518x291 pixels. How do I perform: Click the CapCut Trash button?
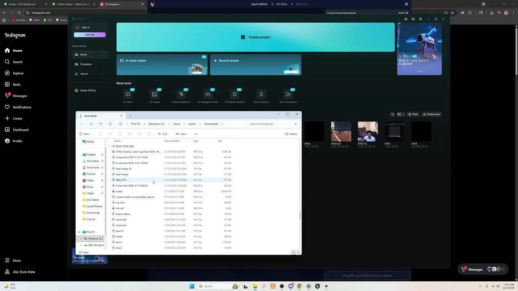tap(413, 114)
